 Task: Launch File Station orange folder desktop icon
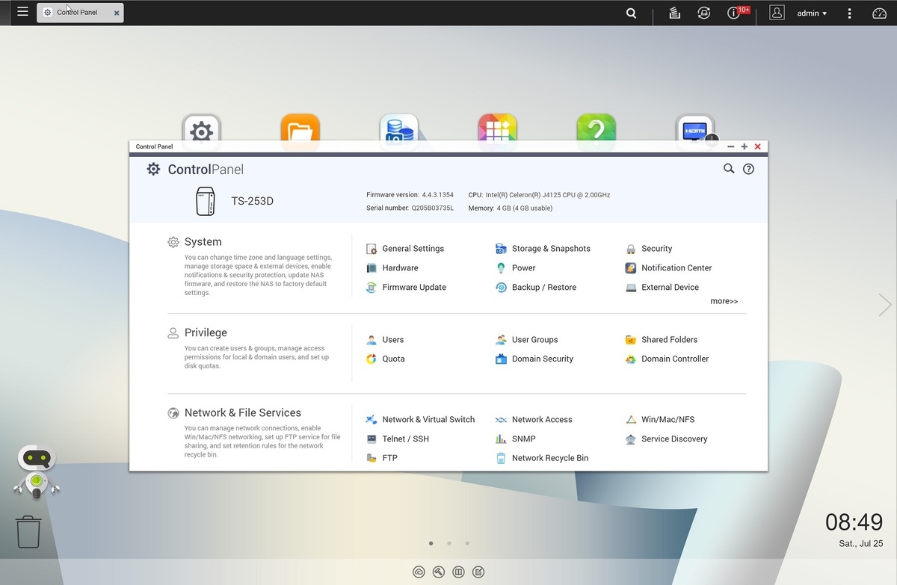300,127
